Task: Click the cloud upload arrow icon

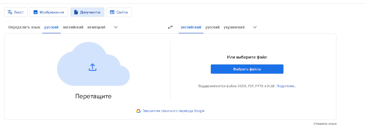Action: point(93,67)
